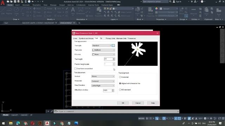The image size is (225, 126).
Task: Expand the Annotation ribbon panel
Action: click(x=82, y=19)
